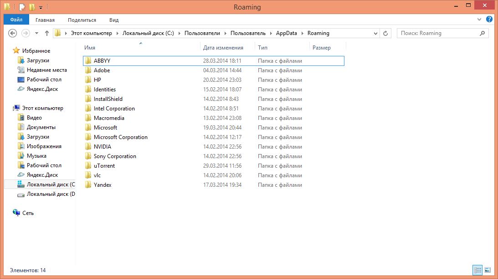Expand the ribbon with the chevron
The height and width of the screenshot is (279, 498).
click(479, 20)
